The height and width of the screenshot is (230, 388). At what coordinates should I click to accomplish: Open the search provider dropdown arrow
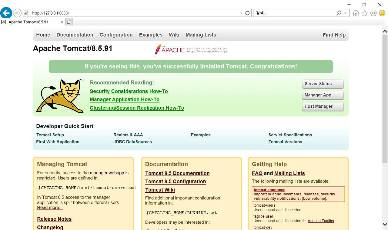click(x=345, y=13)
